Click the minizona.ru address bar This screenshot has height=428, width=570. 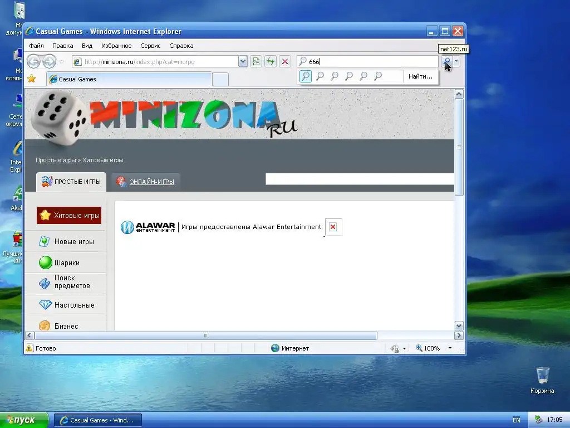click(156, 61)
